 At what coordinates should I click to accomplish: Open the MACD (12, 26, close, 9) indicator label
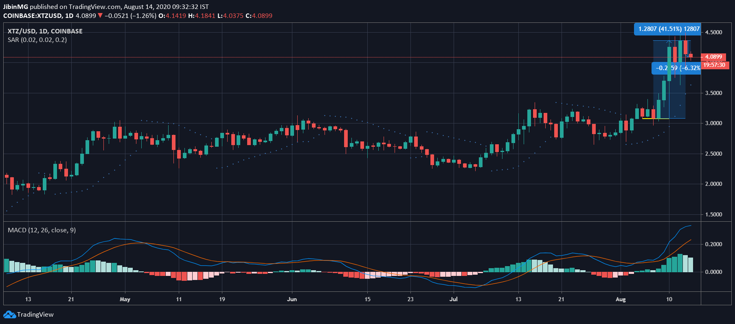42,230
